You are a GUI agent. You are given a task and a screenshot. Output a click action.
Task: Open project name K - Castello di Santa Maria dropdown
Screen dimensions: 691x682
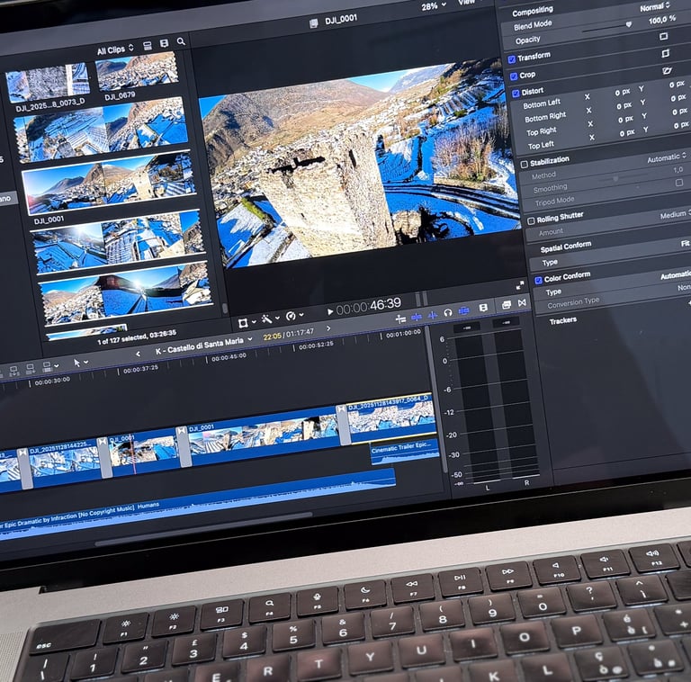pos(203,345)
